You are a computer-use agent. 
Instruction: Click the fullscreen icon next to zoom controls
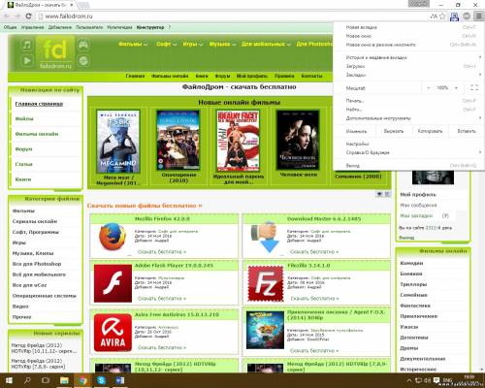(474, 87)
